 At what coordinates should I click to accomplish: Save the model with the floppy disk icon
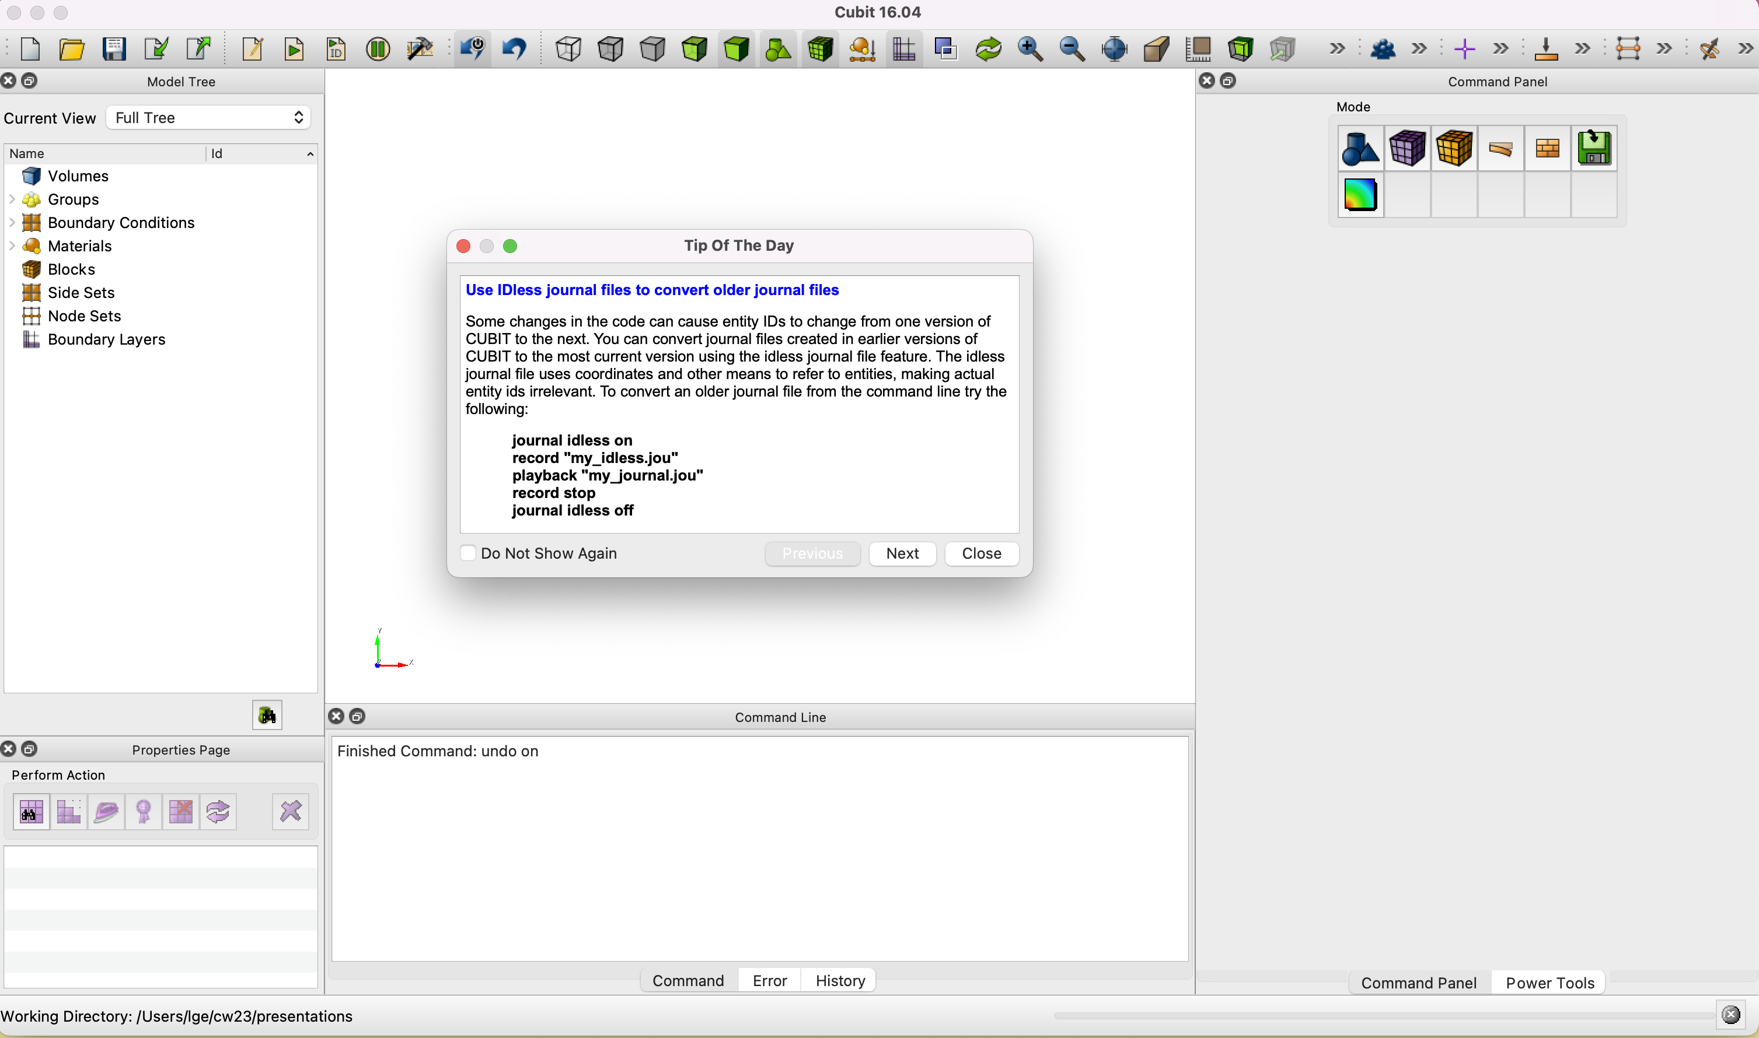pos(113,49)
